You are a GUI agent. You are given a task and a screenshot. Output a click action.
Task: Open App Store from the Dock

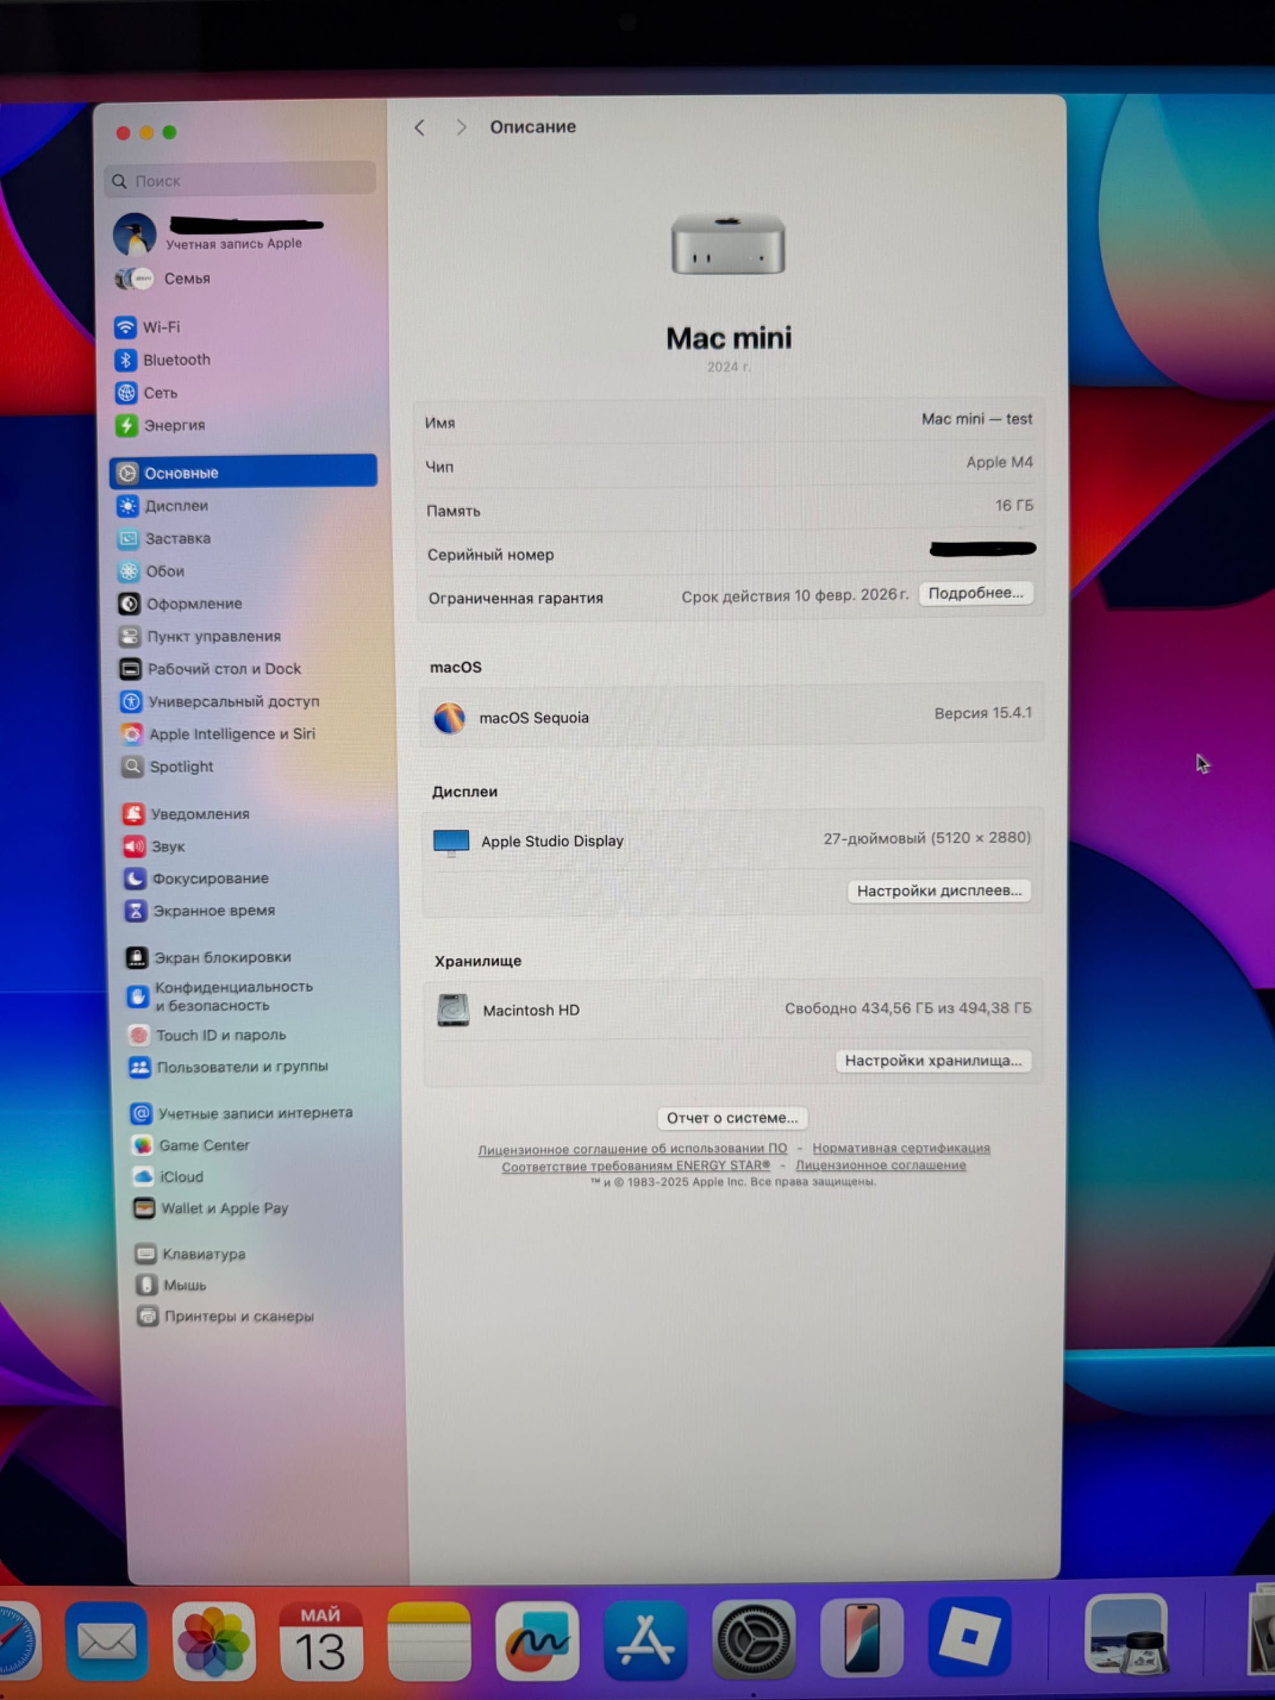pos(646,1639)
